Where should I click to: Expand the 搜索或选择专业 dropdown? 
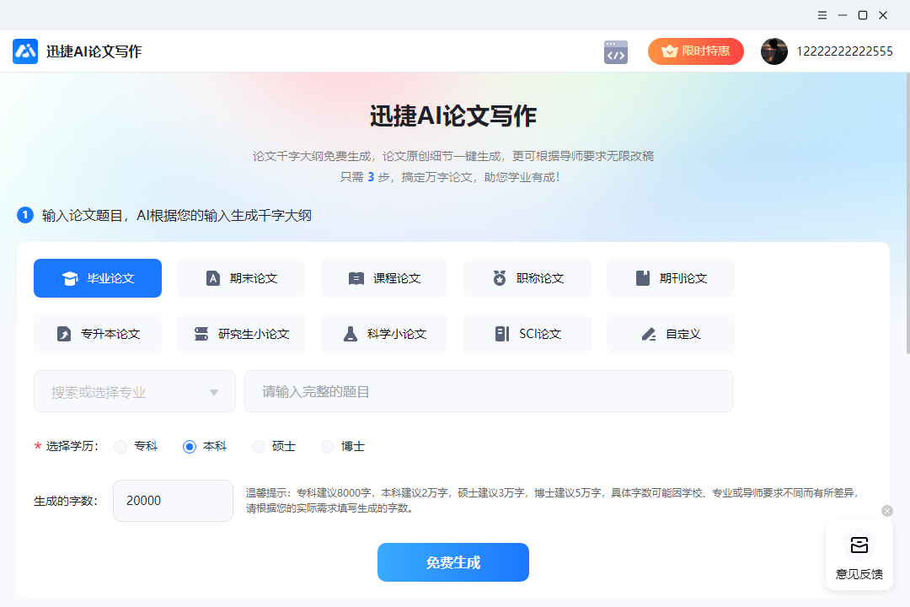point(135,392)
